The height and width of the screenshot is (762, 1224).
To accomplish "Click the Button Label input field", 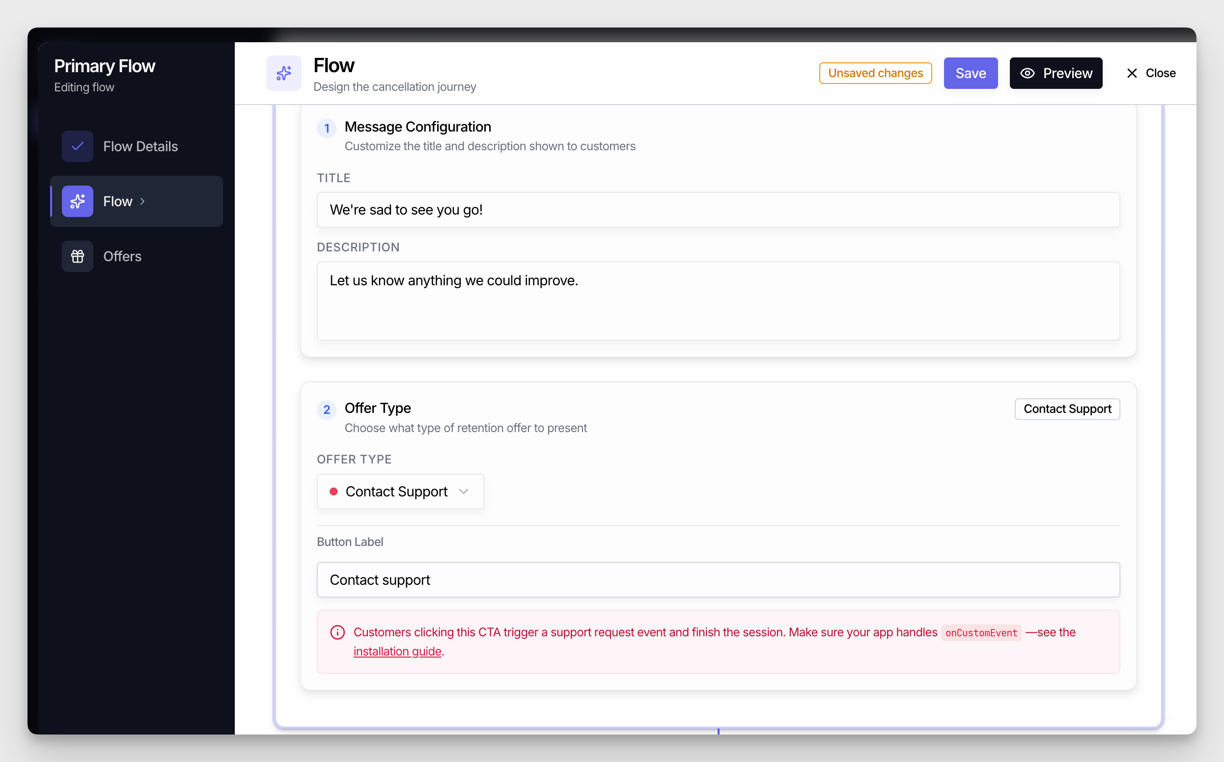I will tap(718, 579).
